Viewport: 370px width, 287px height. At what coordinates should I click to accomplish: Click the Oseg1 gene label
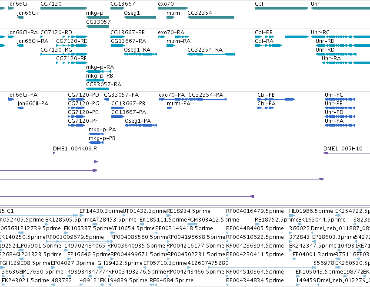click(x=132, y=13)
